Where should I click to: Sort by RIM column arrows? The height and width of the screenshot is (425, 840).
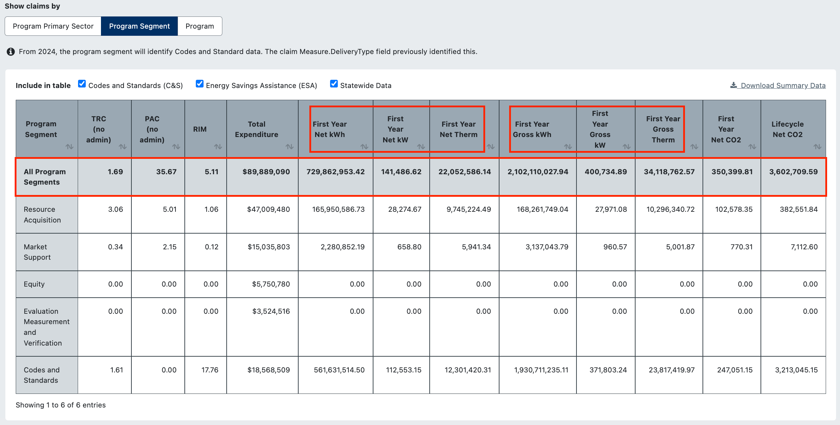pos(218,147)
